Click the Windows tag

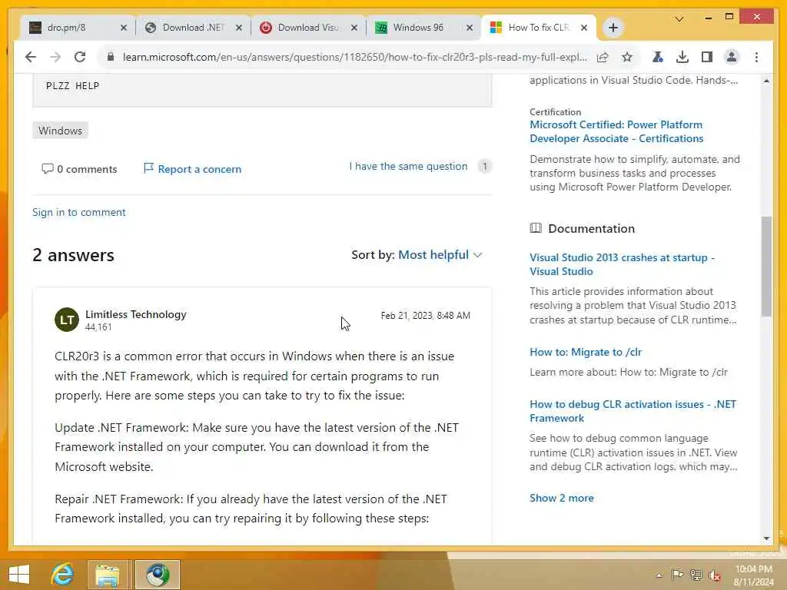60,131
